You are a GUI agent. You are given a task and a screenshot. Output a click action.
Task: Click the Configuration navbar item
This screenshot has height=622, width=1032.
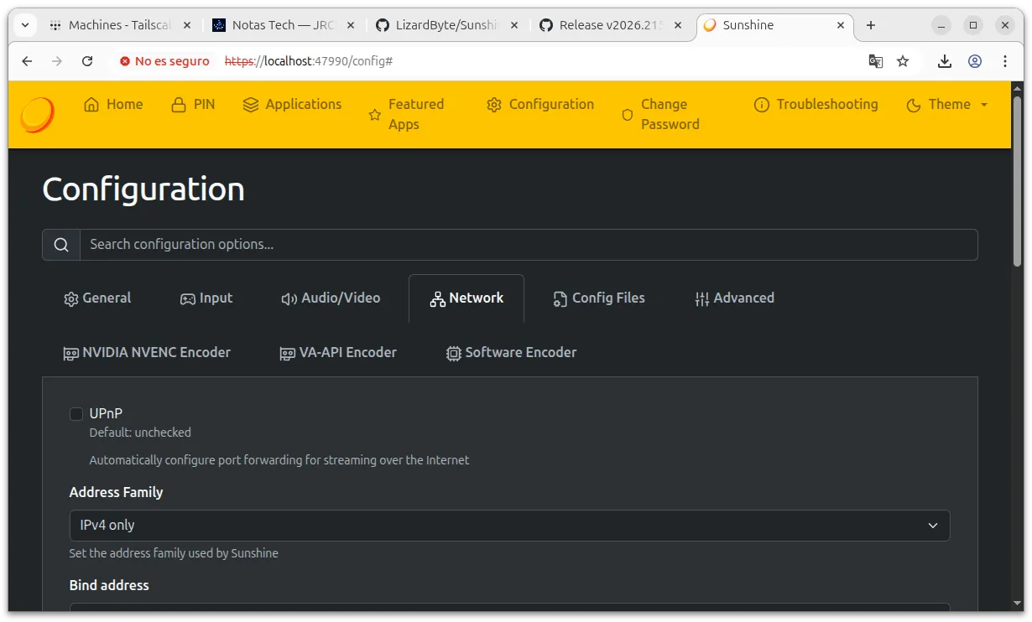click(x=540, y=105)
